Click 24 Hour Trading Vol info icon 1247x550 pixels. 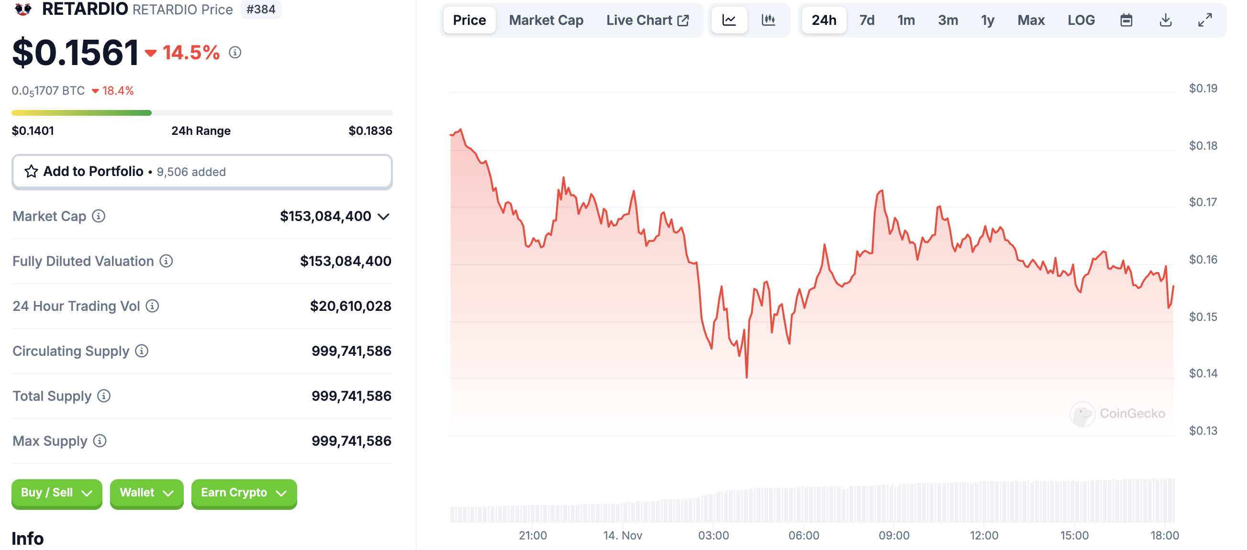(x=153, y=306)
